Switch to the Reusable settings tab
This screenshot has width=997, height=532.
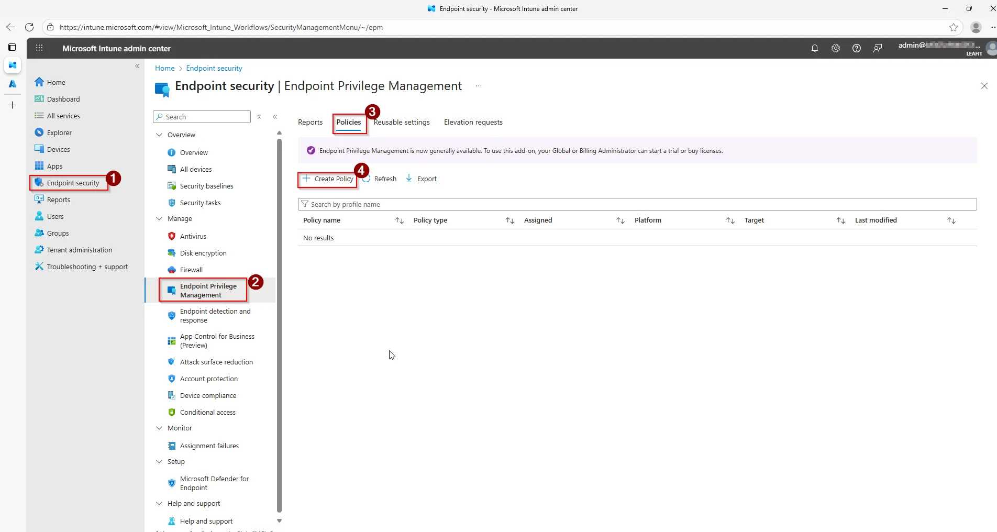click(402, 122)
